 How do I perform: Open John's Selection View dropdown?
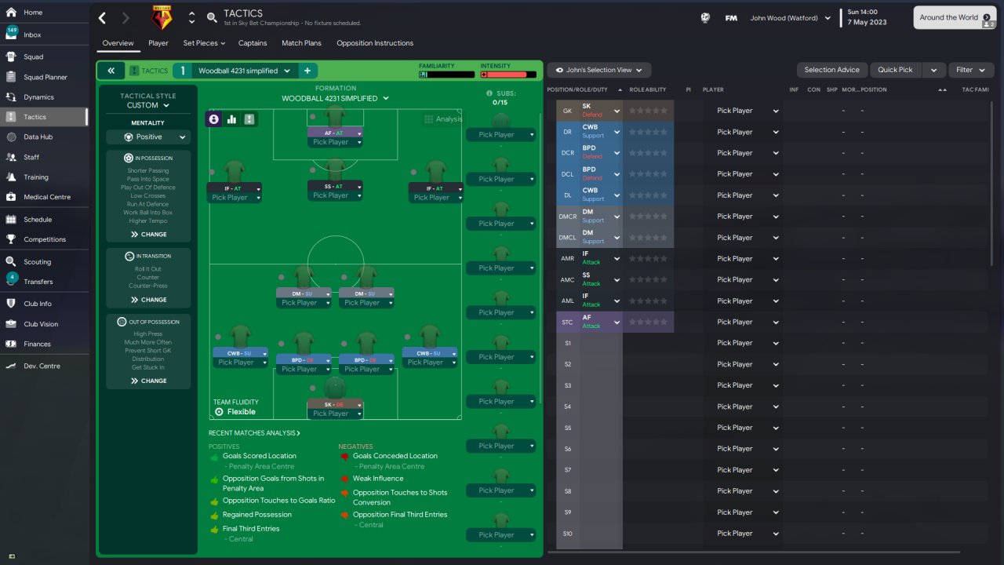(598, 70)
